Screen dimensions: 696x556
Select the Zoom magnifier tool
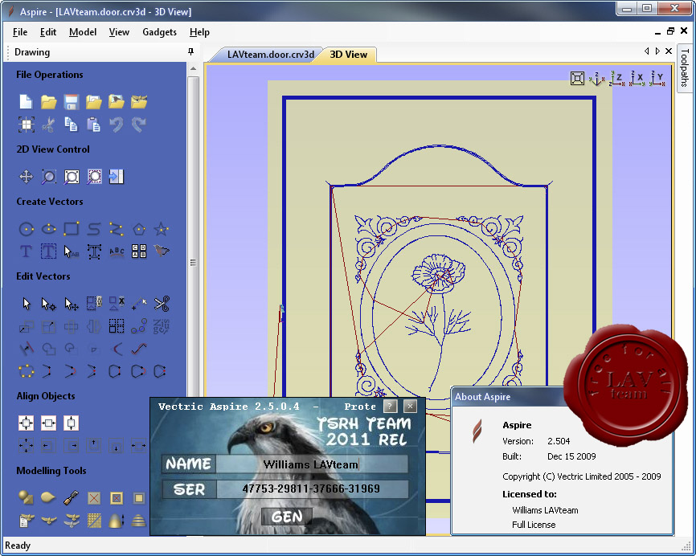click(48, 177)
